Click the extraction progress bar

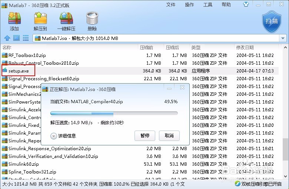click(x=114, y=113)
